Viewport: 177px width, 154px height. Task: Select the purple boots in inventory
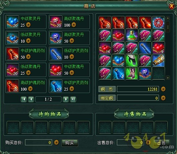(x=132, y=73)
